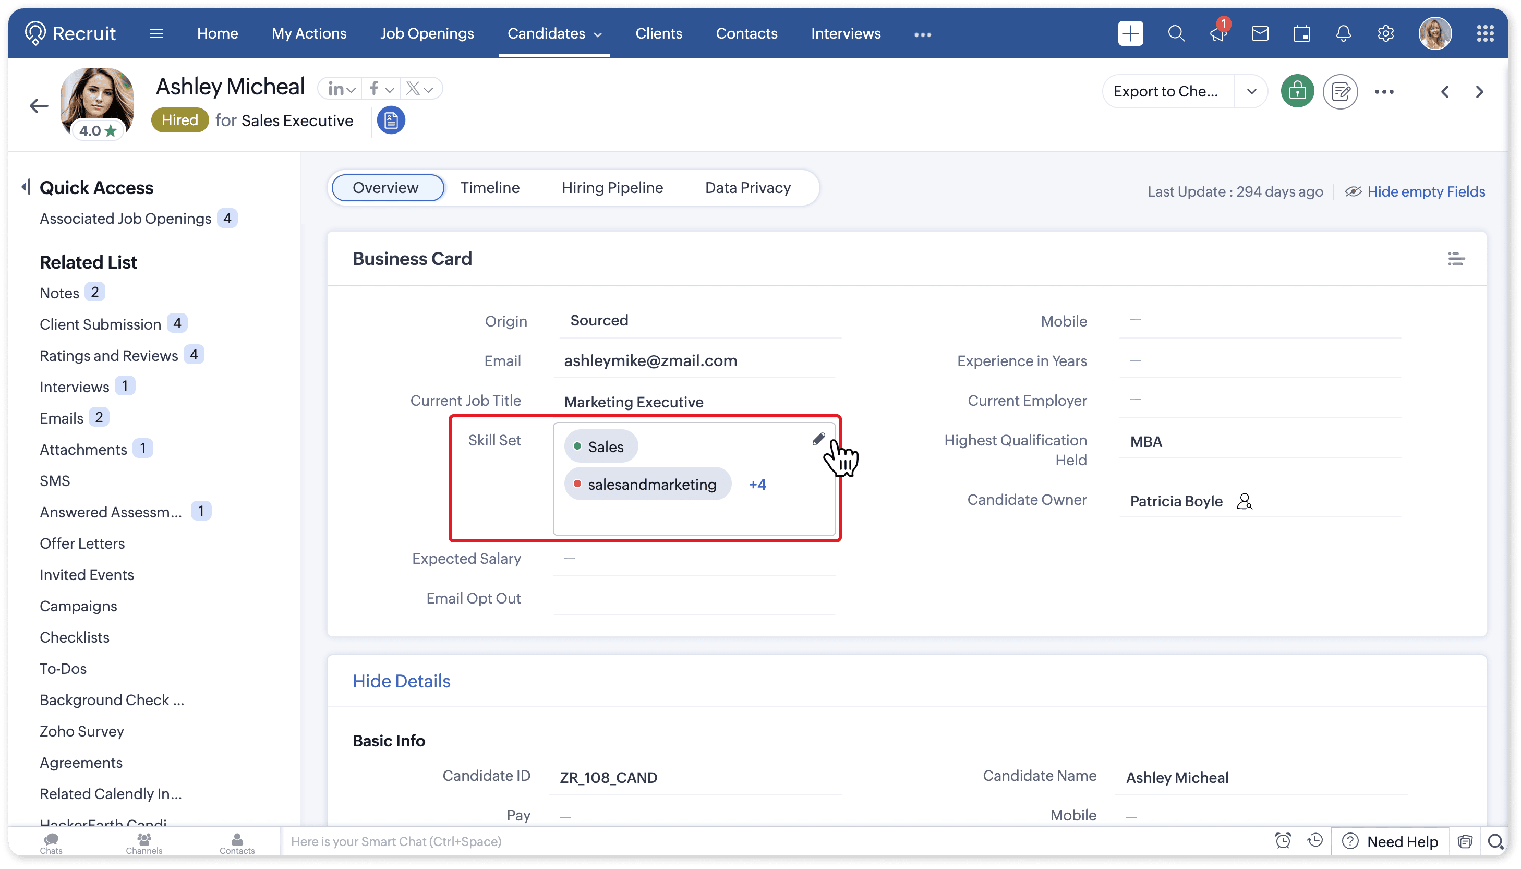1521x869 pixels.
Task: Click the blue plus quick-create icon
Action: pyautogui.click(x=1130, y=33)
